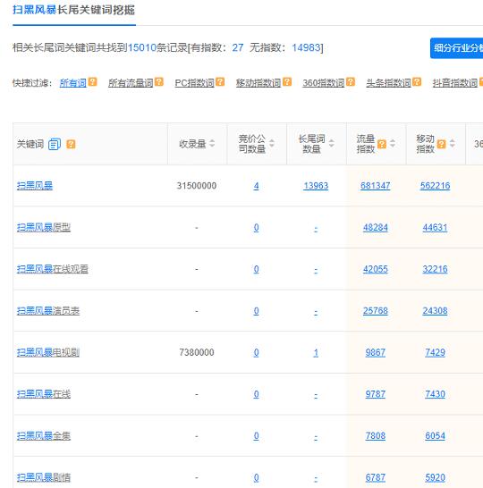Filter by PC指数词
Viewport: 483px width, 488px height.
tap(195, 83)
